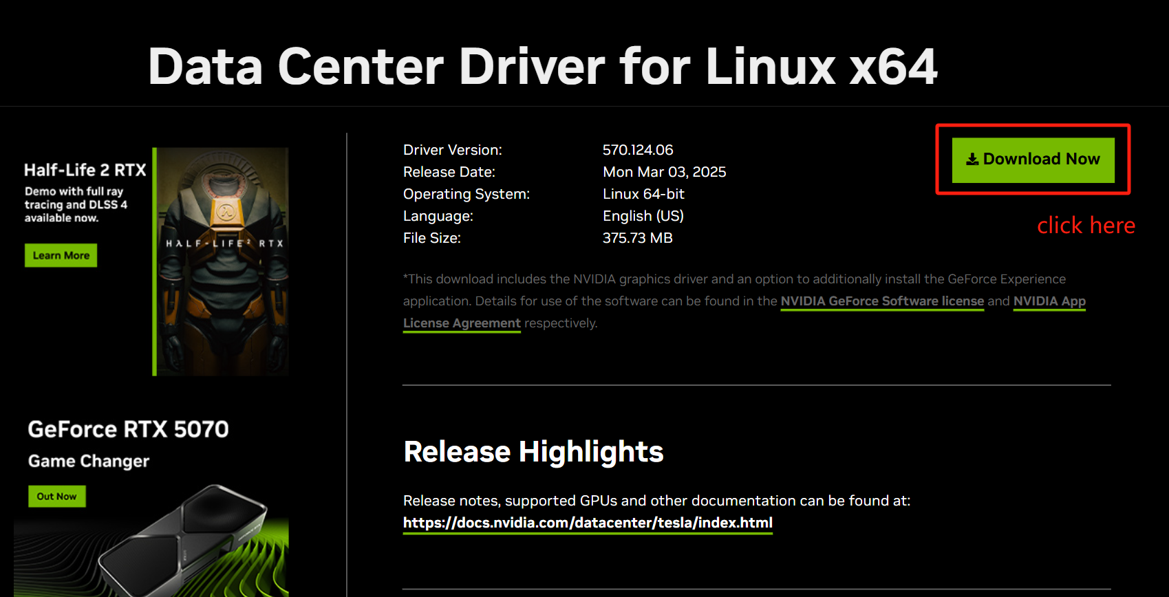Click the Data Center Driver page title
The width and height of the screenshot is (1169, 597).
[542, 67]
